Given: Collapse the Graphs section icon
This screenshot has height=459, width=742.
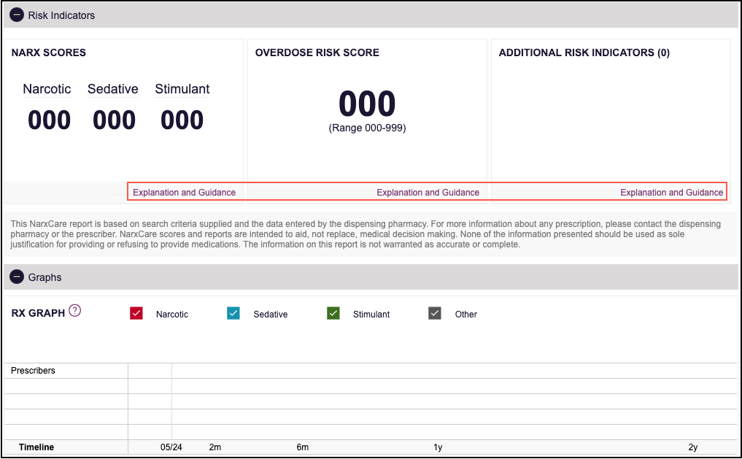Looking at the screenshot, I should [16, 277].
